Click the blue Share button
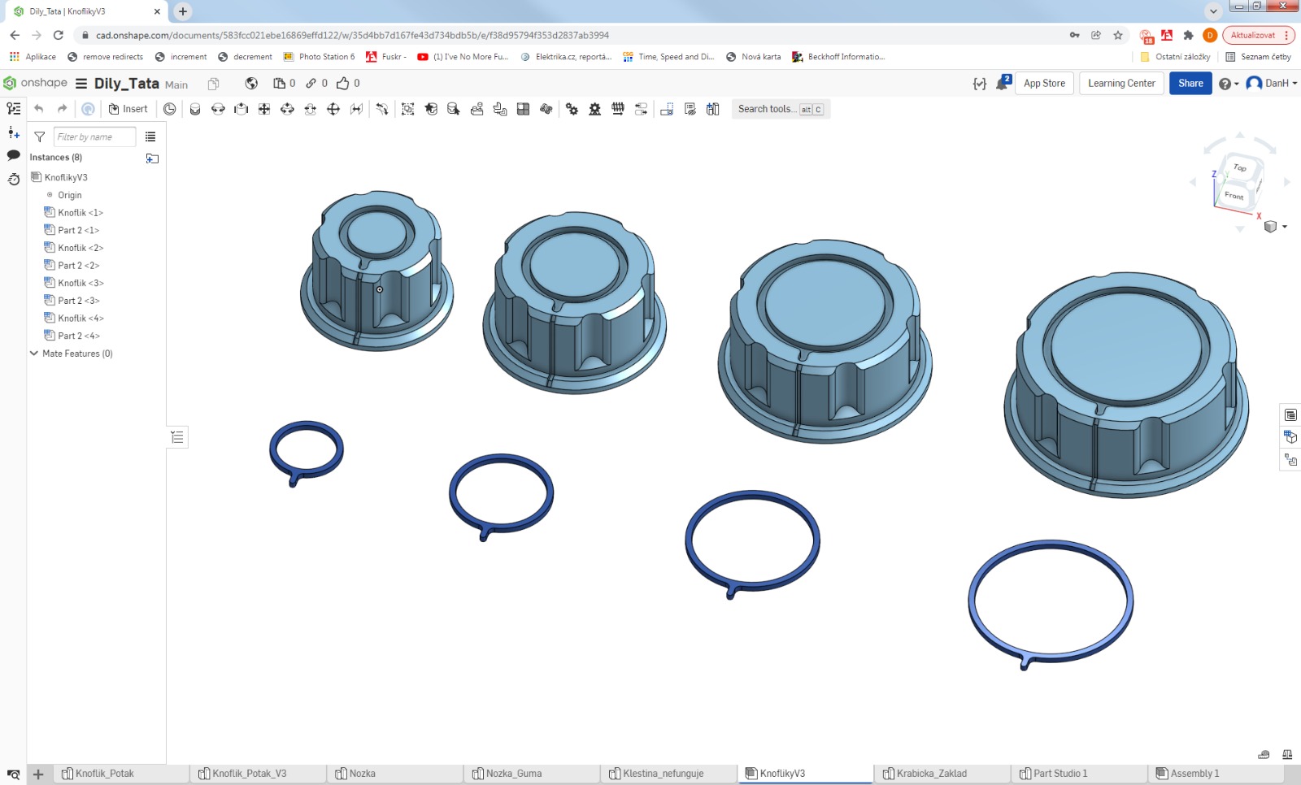Screen dimensions: 1301x785 [x=1190, y=84]
